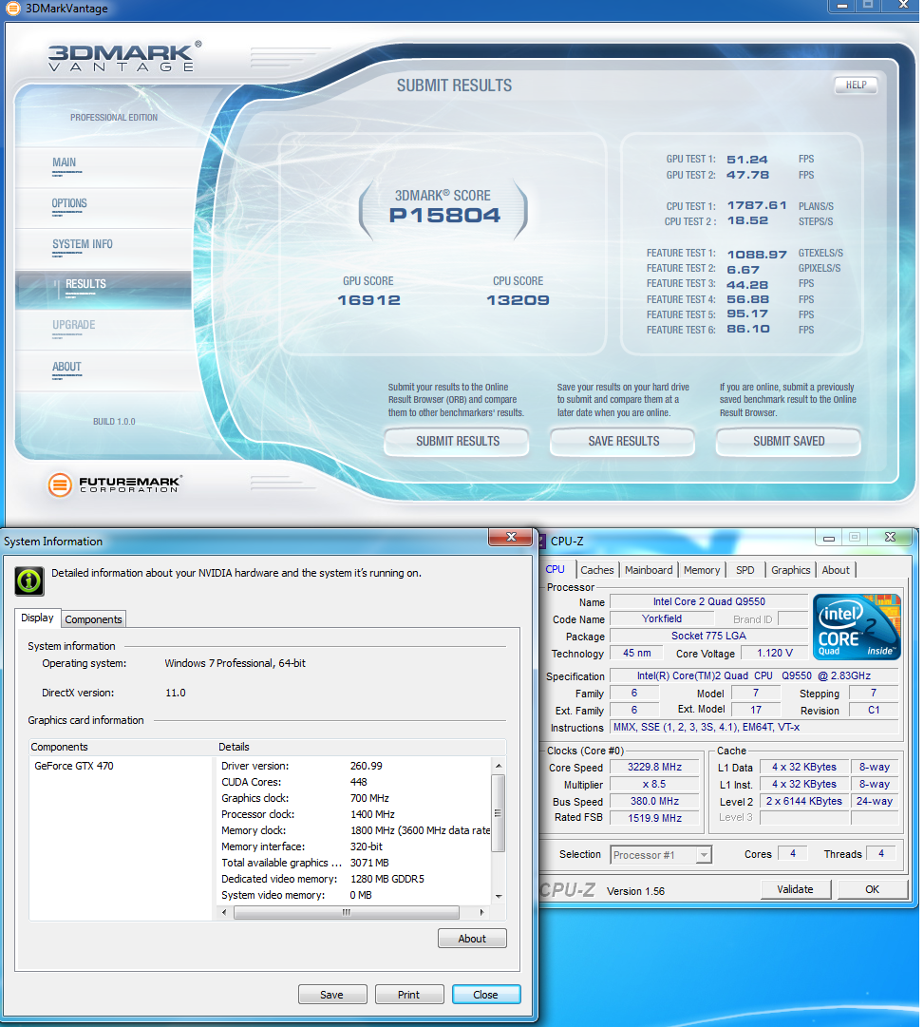The image size is (924, 1027).
Task: Click the CUDA Cores 448 row
Action: [353, 782]
